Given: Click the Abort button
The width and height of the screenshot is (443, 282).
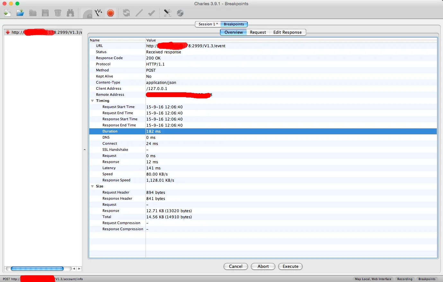Looking at the screenshot, I should pos(263,267).
